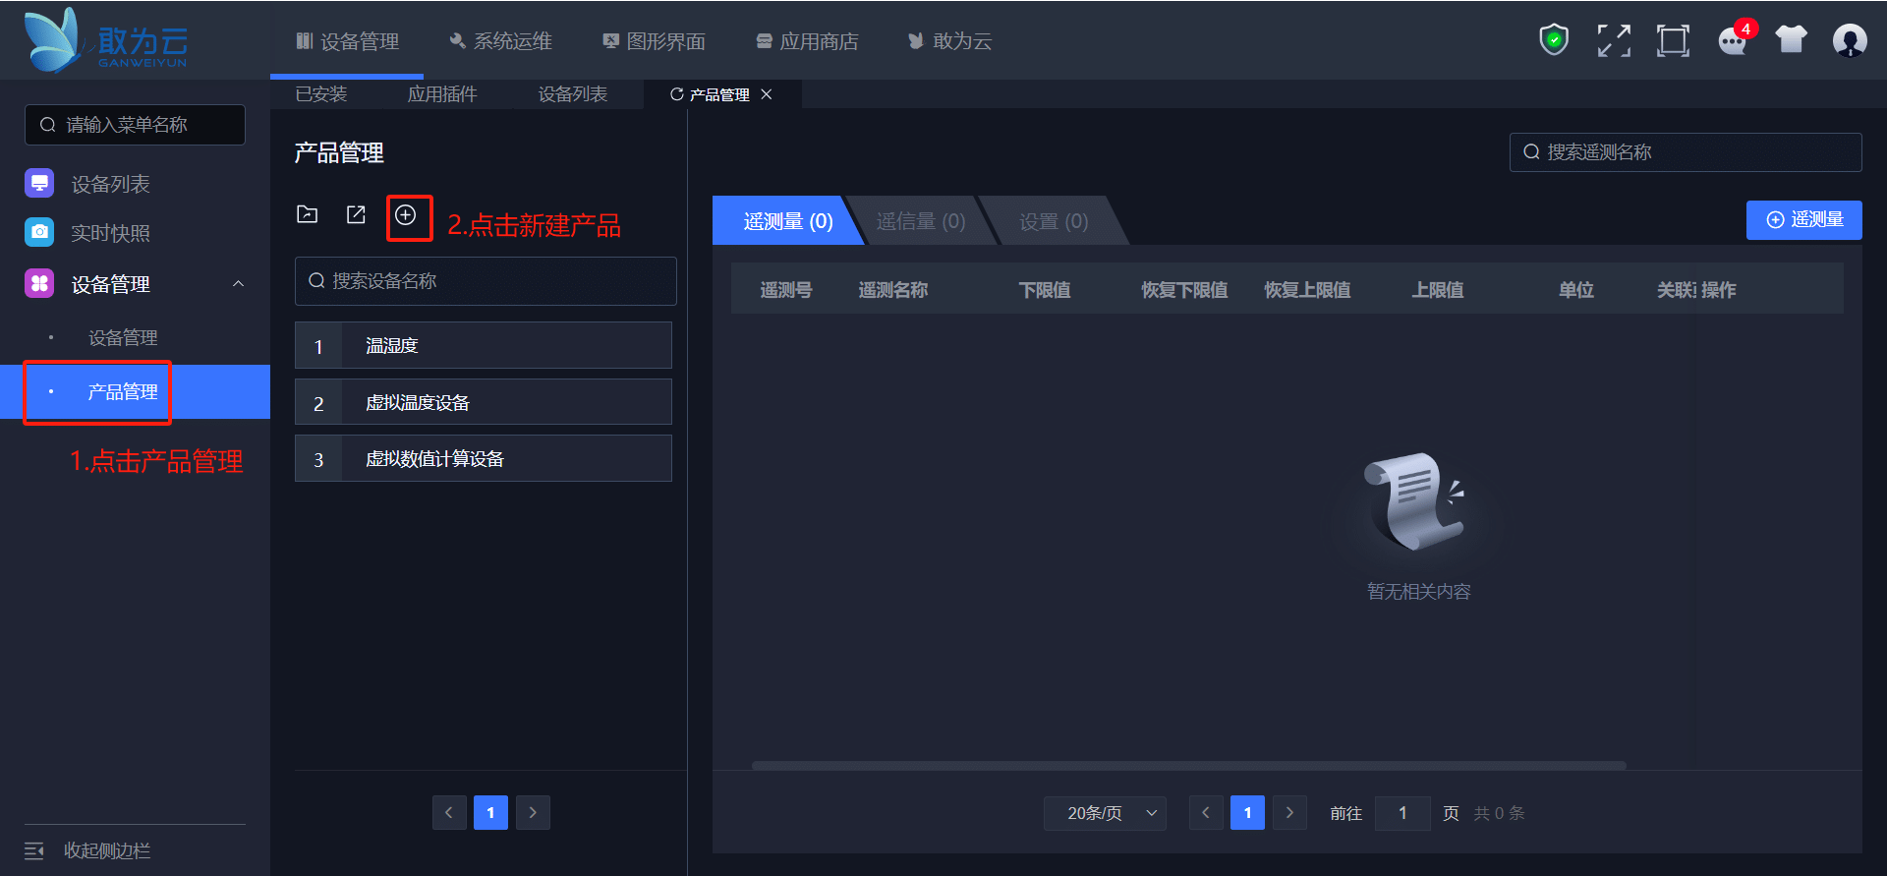Open 图形界面 top menu

point(654,41)
